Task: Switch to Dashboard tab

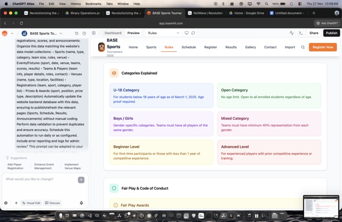Action: [x=113, y=33]
